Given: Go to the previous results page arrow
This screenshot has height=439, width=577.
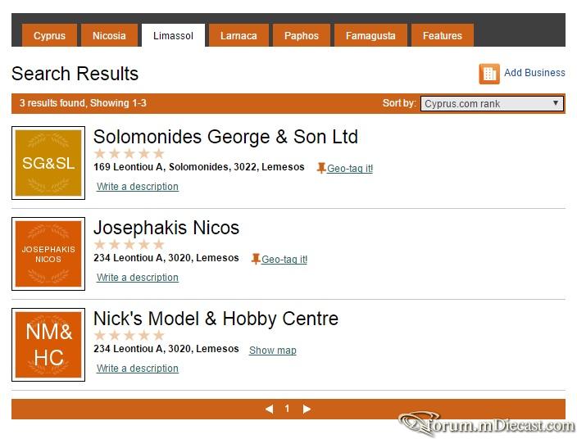Looking at the screenshot, I should 270,409.
